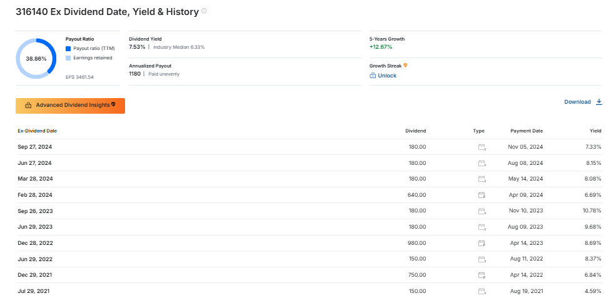Click the Feb 28, 2024 ex-dividend date
Viewport: 611px width, 298px height.
34,195
